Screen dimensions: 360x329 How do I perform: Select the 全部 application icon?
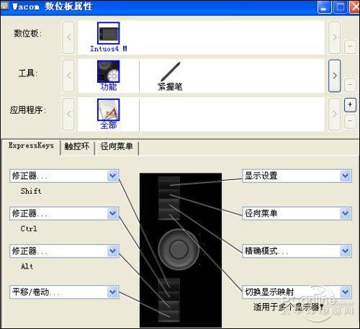point(108,110)
